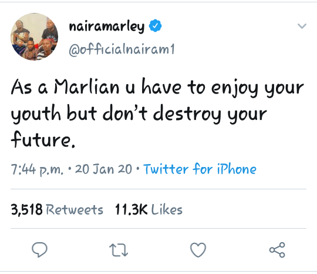Retweet this tweet using the arrows icon
317x274 pixels.
[x=119, y=250]
